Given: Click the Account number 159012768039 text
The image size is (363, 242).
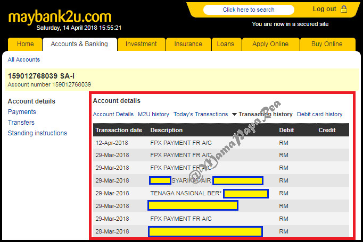Looking at the screenshot, I should 49,84.
